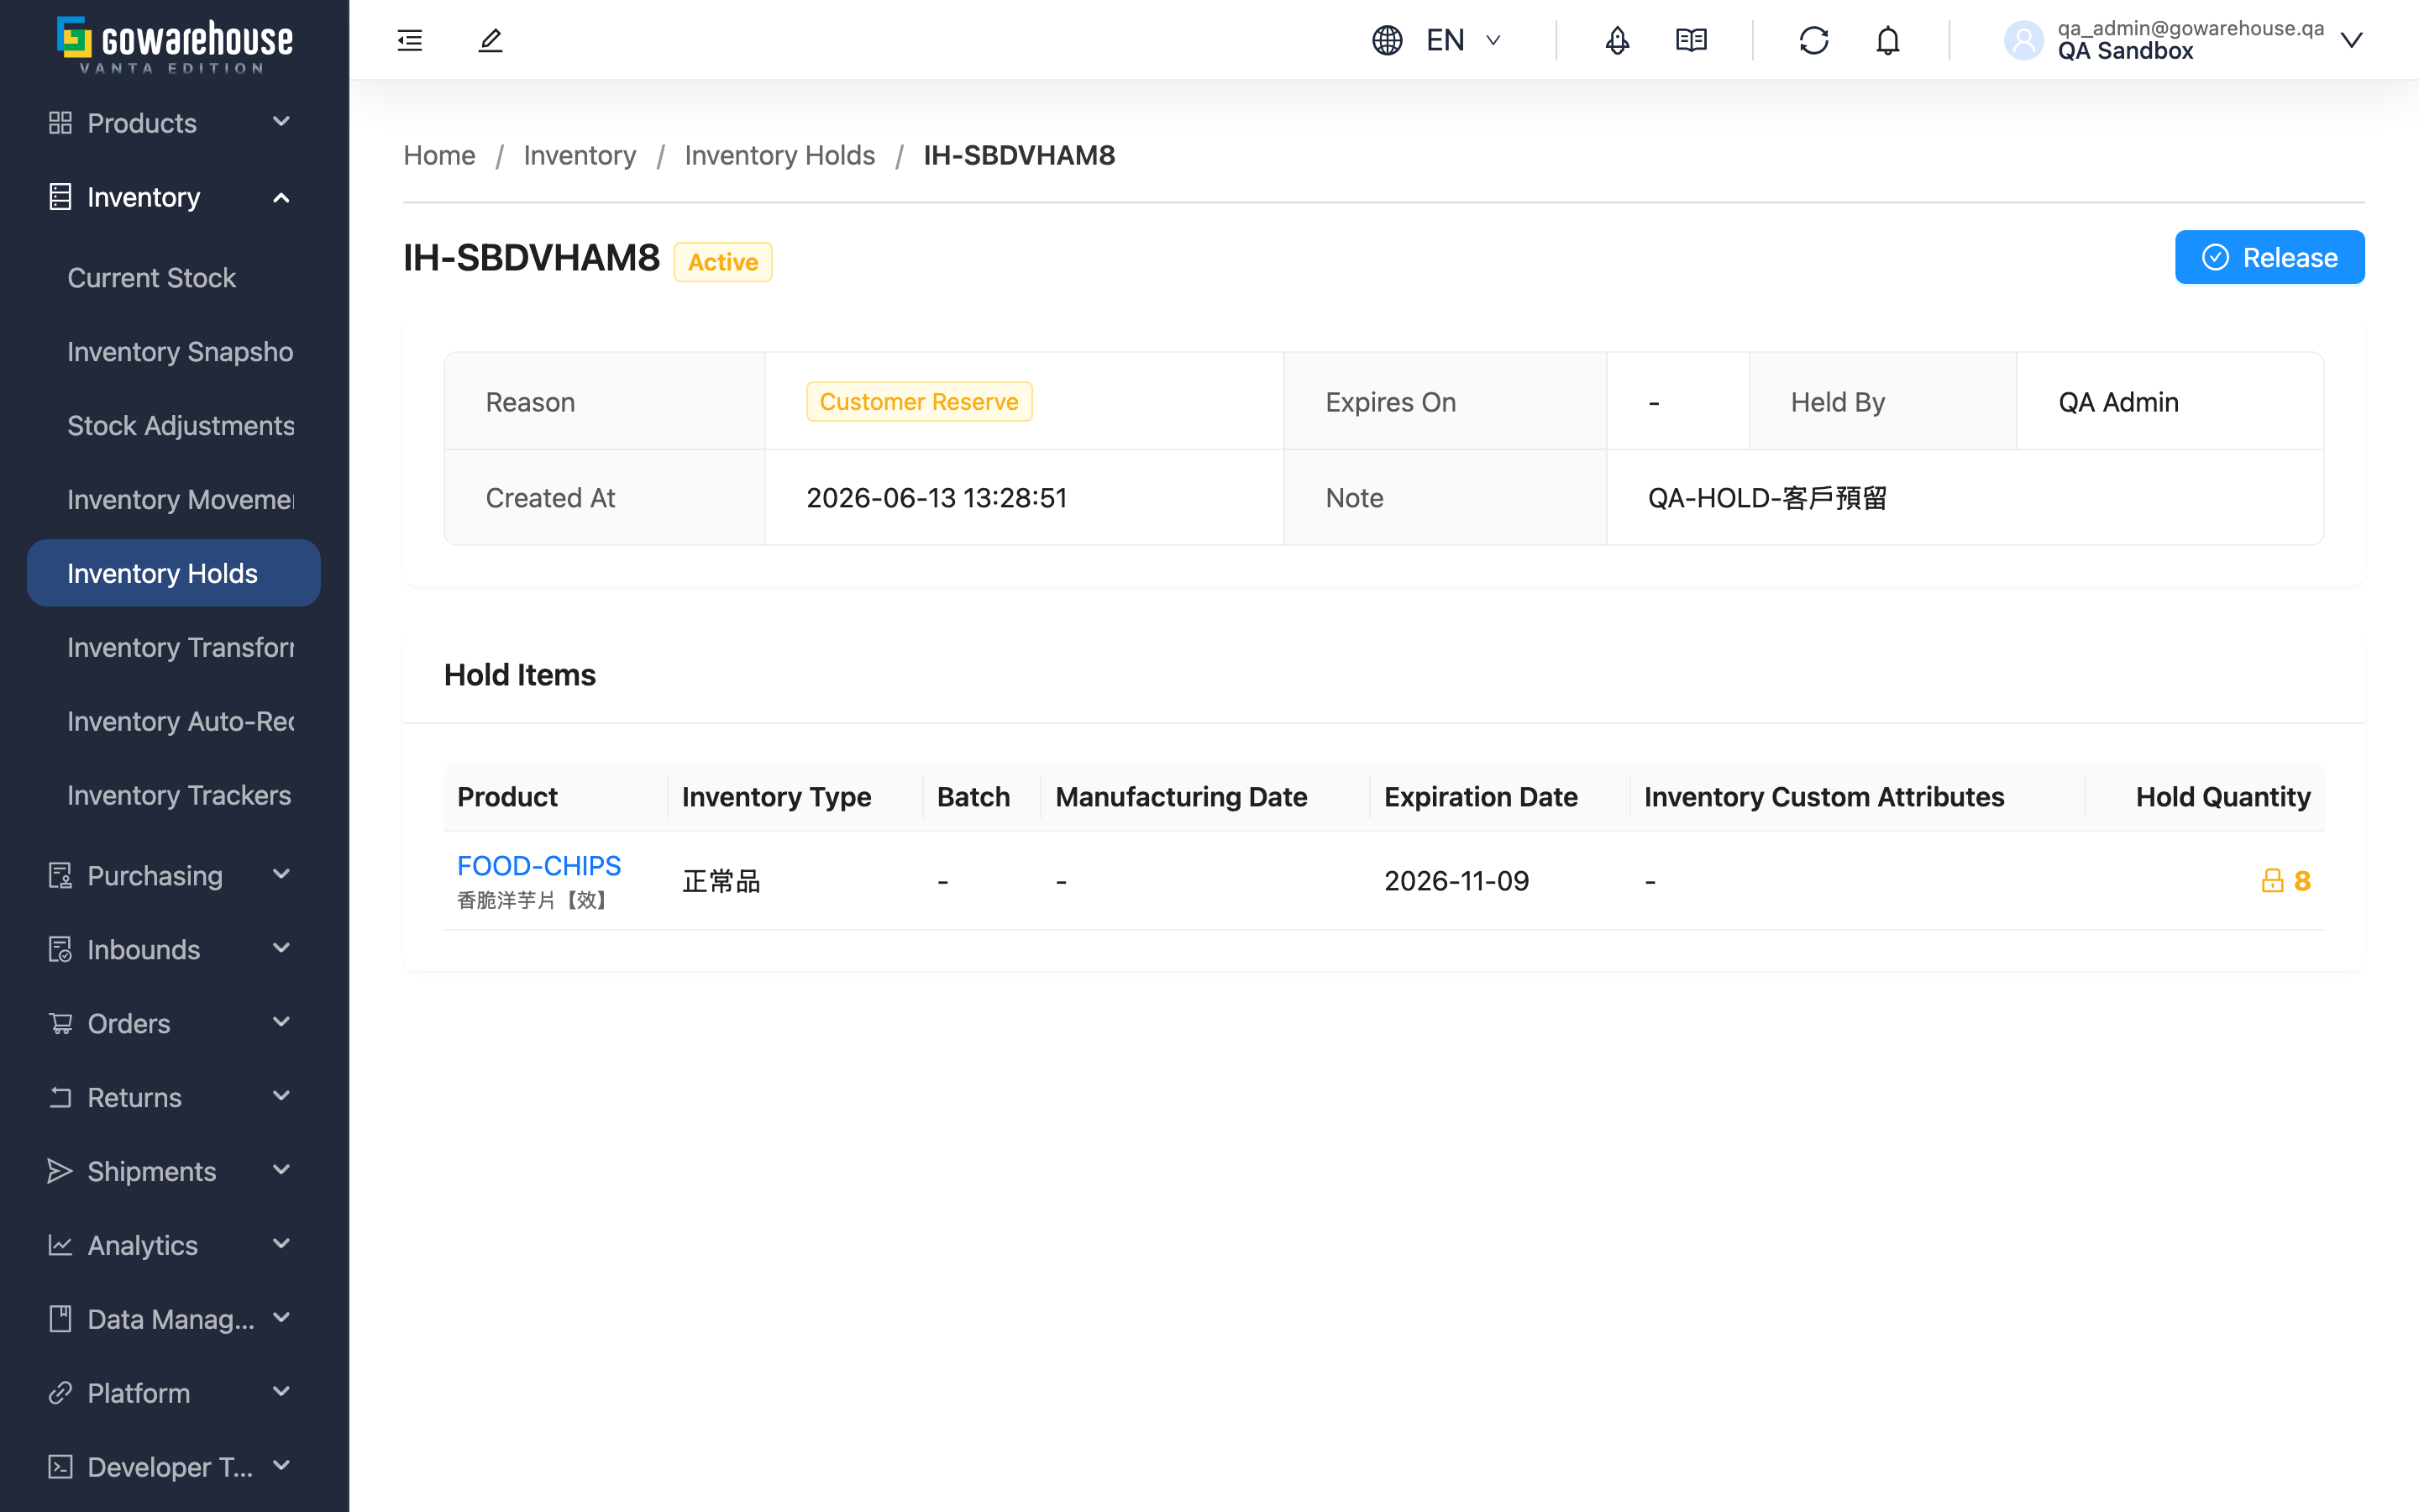2419x1512 pixels.
Task: Click the Inventory sidebar icon
Action: click(x=60, y=197)
